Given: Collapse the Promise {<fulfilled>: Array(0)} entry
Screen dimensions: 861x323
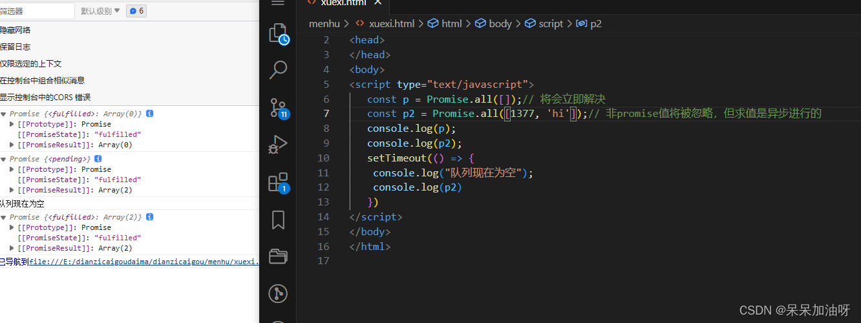Looking at the screenshot, I should (3, 114).
